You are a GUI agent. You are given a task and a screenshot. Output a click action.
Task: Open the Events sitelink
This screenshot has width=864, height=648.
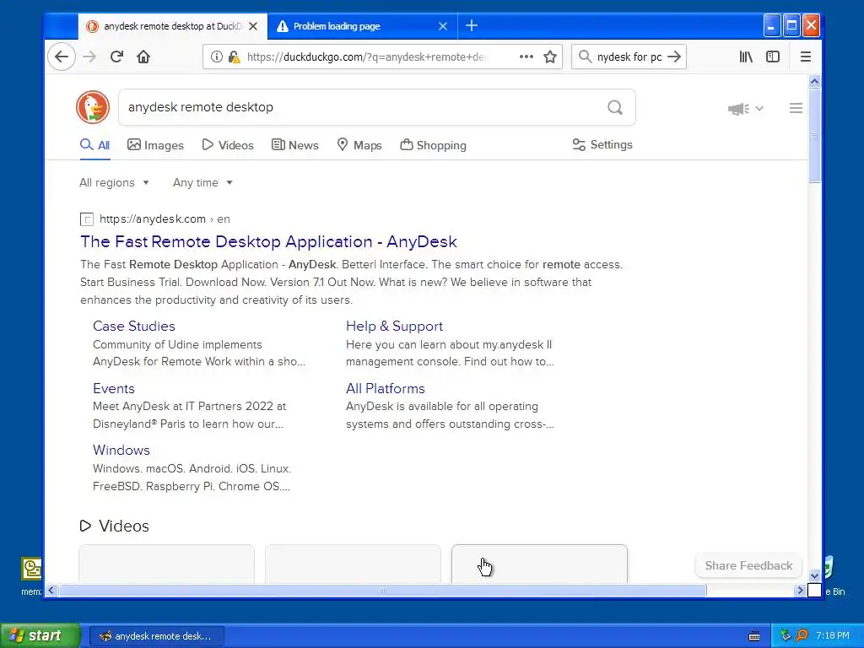(x=114, y=388)
